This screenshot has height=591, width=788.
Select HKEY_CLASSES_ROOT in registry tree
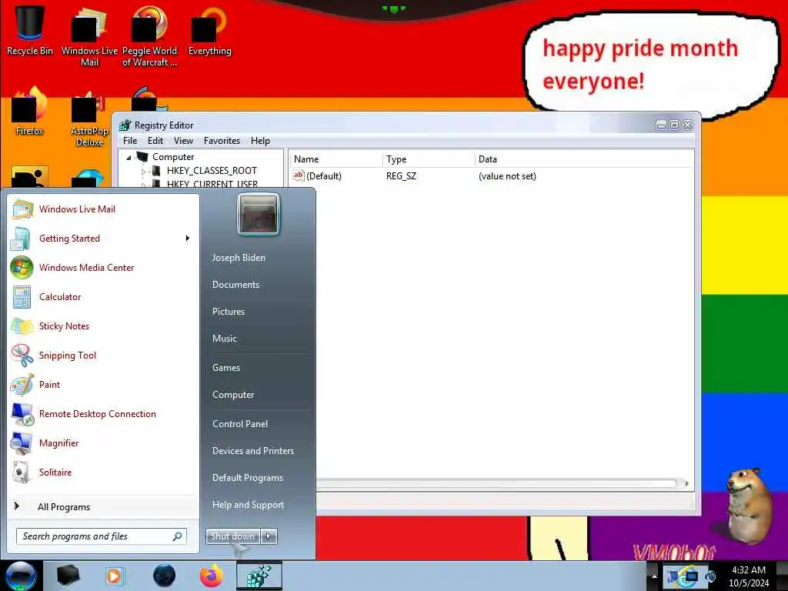pyautogui.click(x=212, y=171)
